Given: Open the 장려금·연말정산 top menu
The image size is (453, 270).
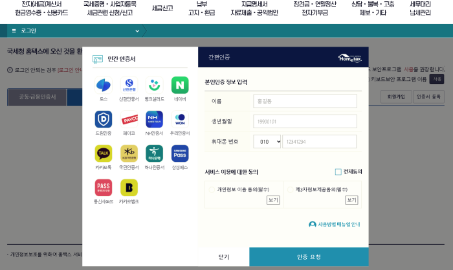Looking at the screenshot, I should coord(315,8).
